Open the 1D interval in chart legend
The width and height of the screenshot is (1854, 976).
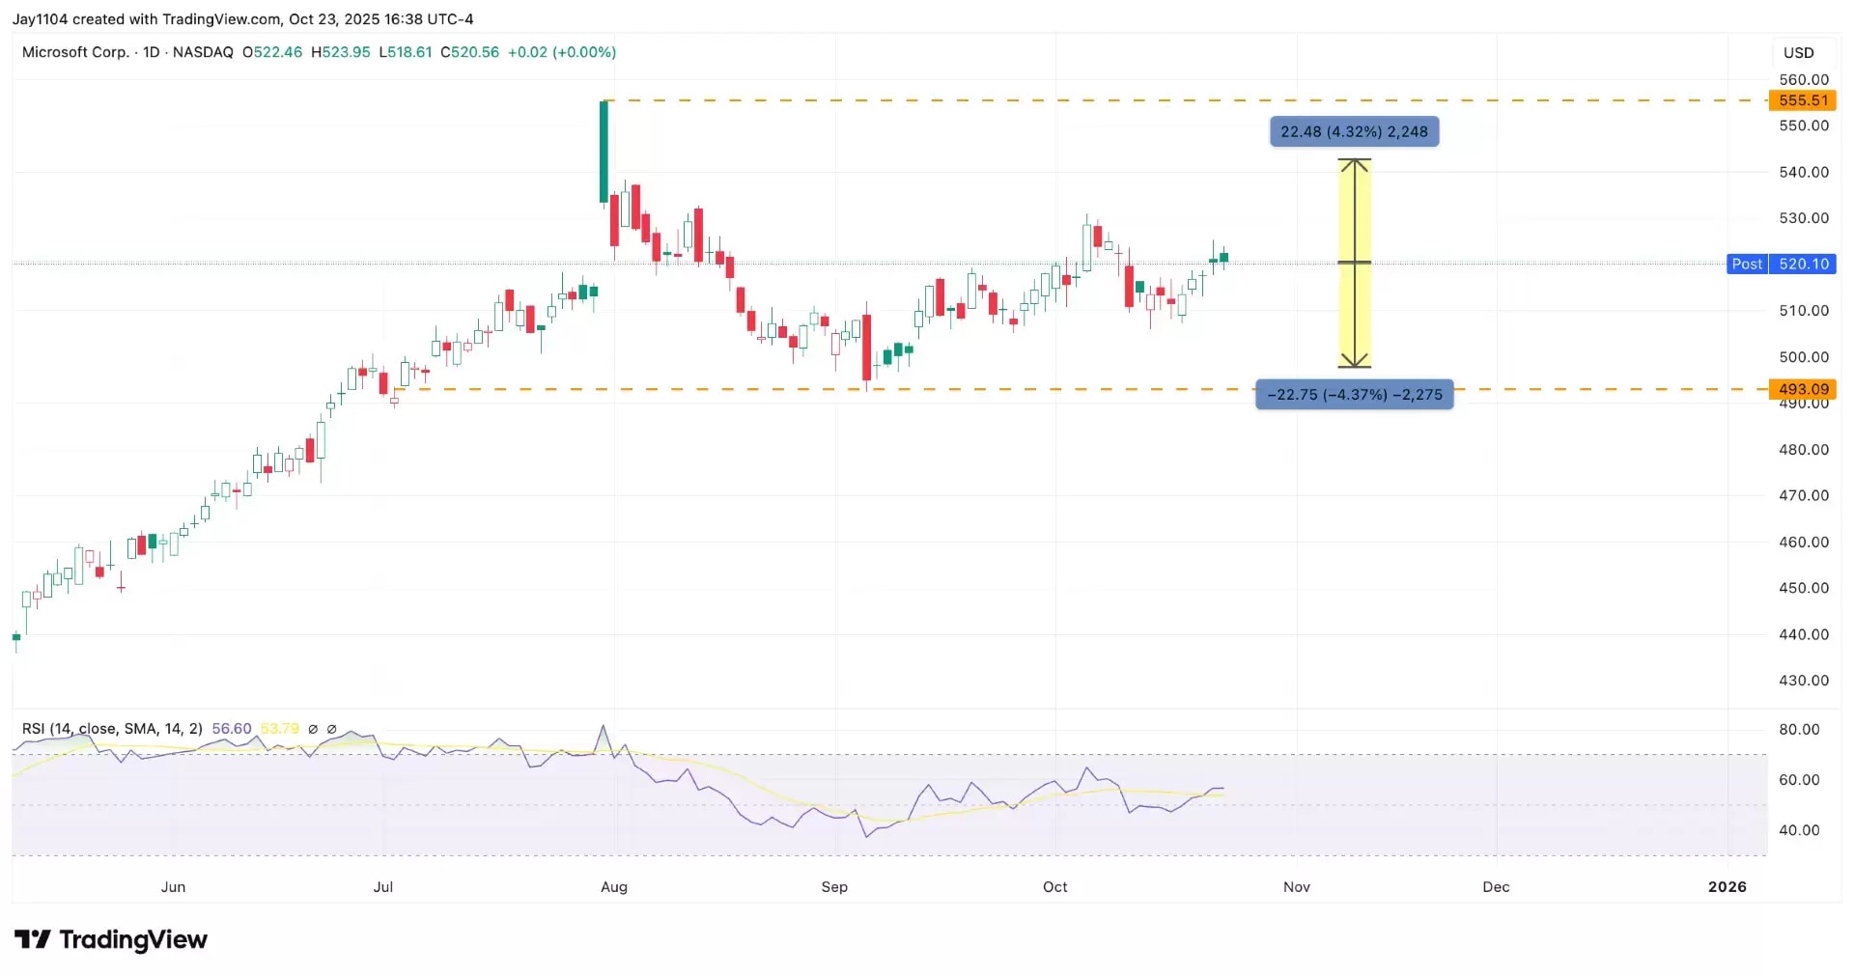click(x=152, y=52)
